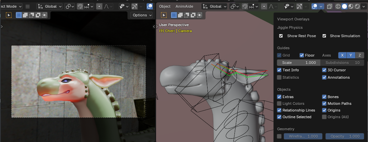The image size is (368, 142).
Task: Open the AnimAide menu
Action: pyautogui.click(x=184, y=7)
